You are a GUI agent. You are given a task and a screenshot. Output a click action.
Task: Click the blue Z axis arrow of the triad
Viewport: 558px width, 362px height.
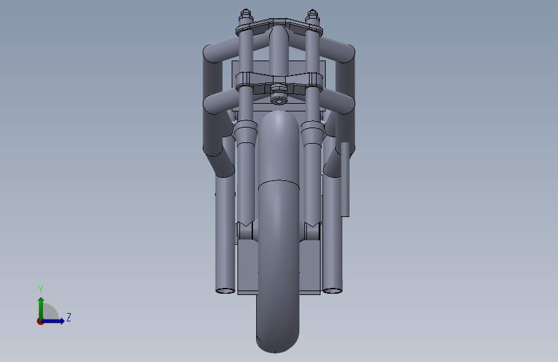53,321
